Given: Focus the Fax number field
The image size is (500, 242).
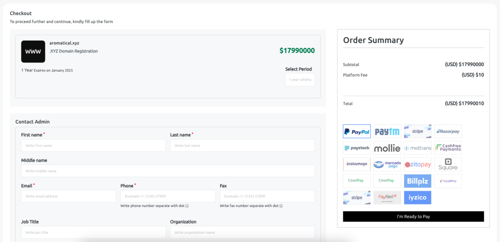Looking at the screenshot, I should coord(267,196).
